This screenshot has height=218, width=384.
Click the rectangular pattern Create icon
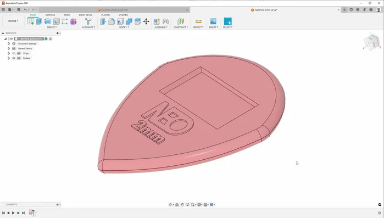pos(65,21)
